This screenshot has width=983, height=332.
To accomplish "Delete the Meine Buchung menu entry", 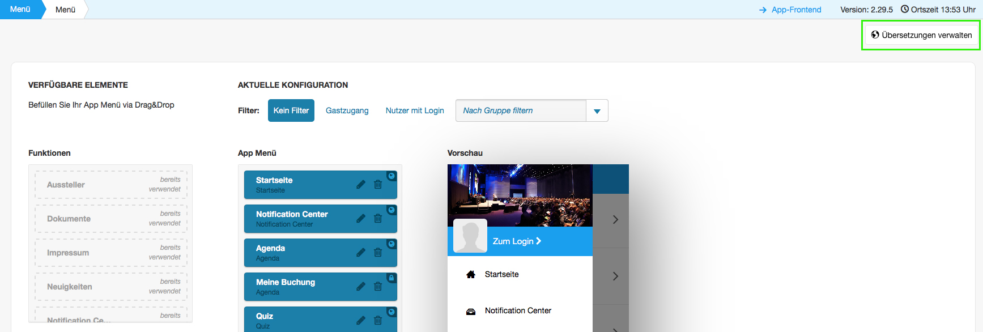I will [x=378, y=286].
